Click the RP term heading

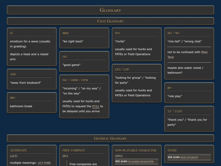pos(169,88)
